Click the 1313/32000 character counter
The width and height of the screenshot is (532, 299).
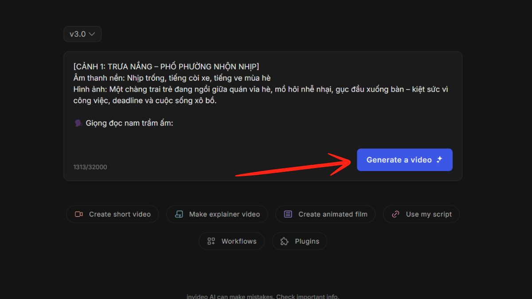coord(90,167)
